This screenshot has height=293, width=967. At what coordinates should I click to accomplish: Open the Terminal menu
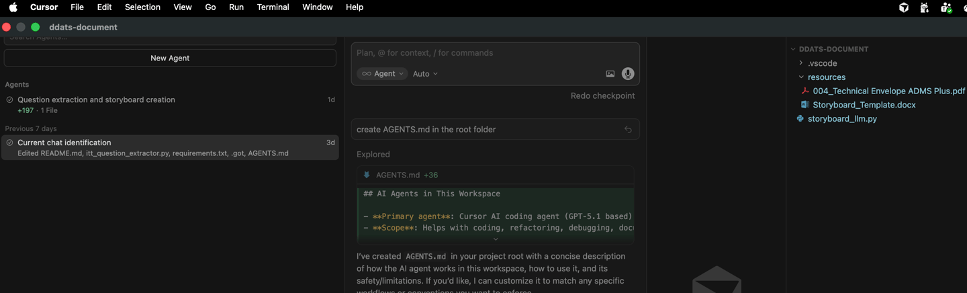[273, 7]
